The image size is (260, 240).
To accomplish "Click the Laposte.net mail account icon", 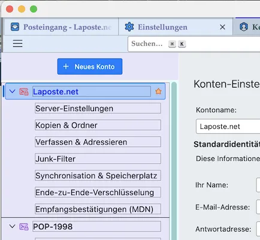I will pos(24,92).
